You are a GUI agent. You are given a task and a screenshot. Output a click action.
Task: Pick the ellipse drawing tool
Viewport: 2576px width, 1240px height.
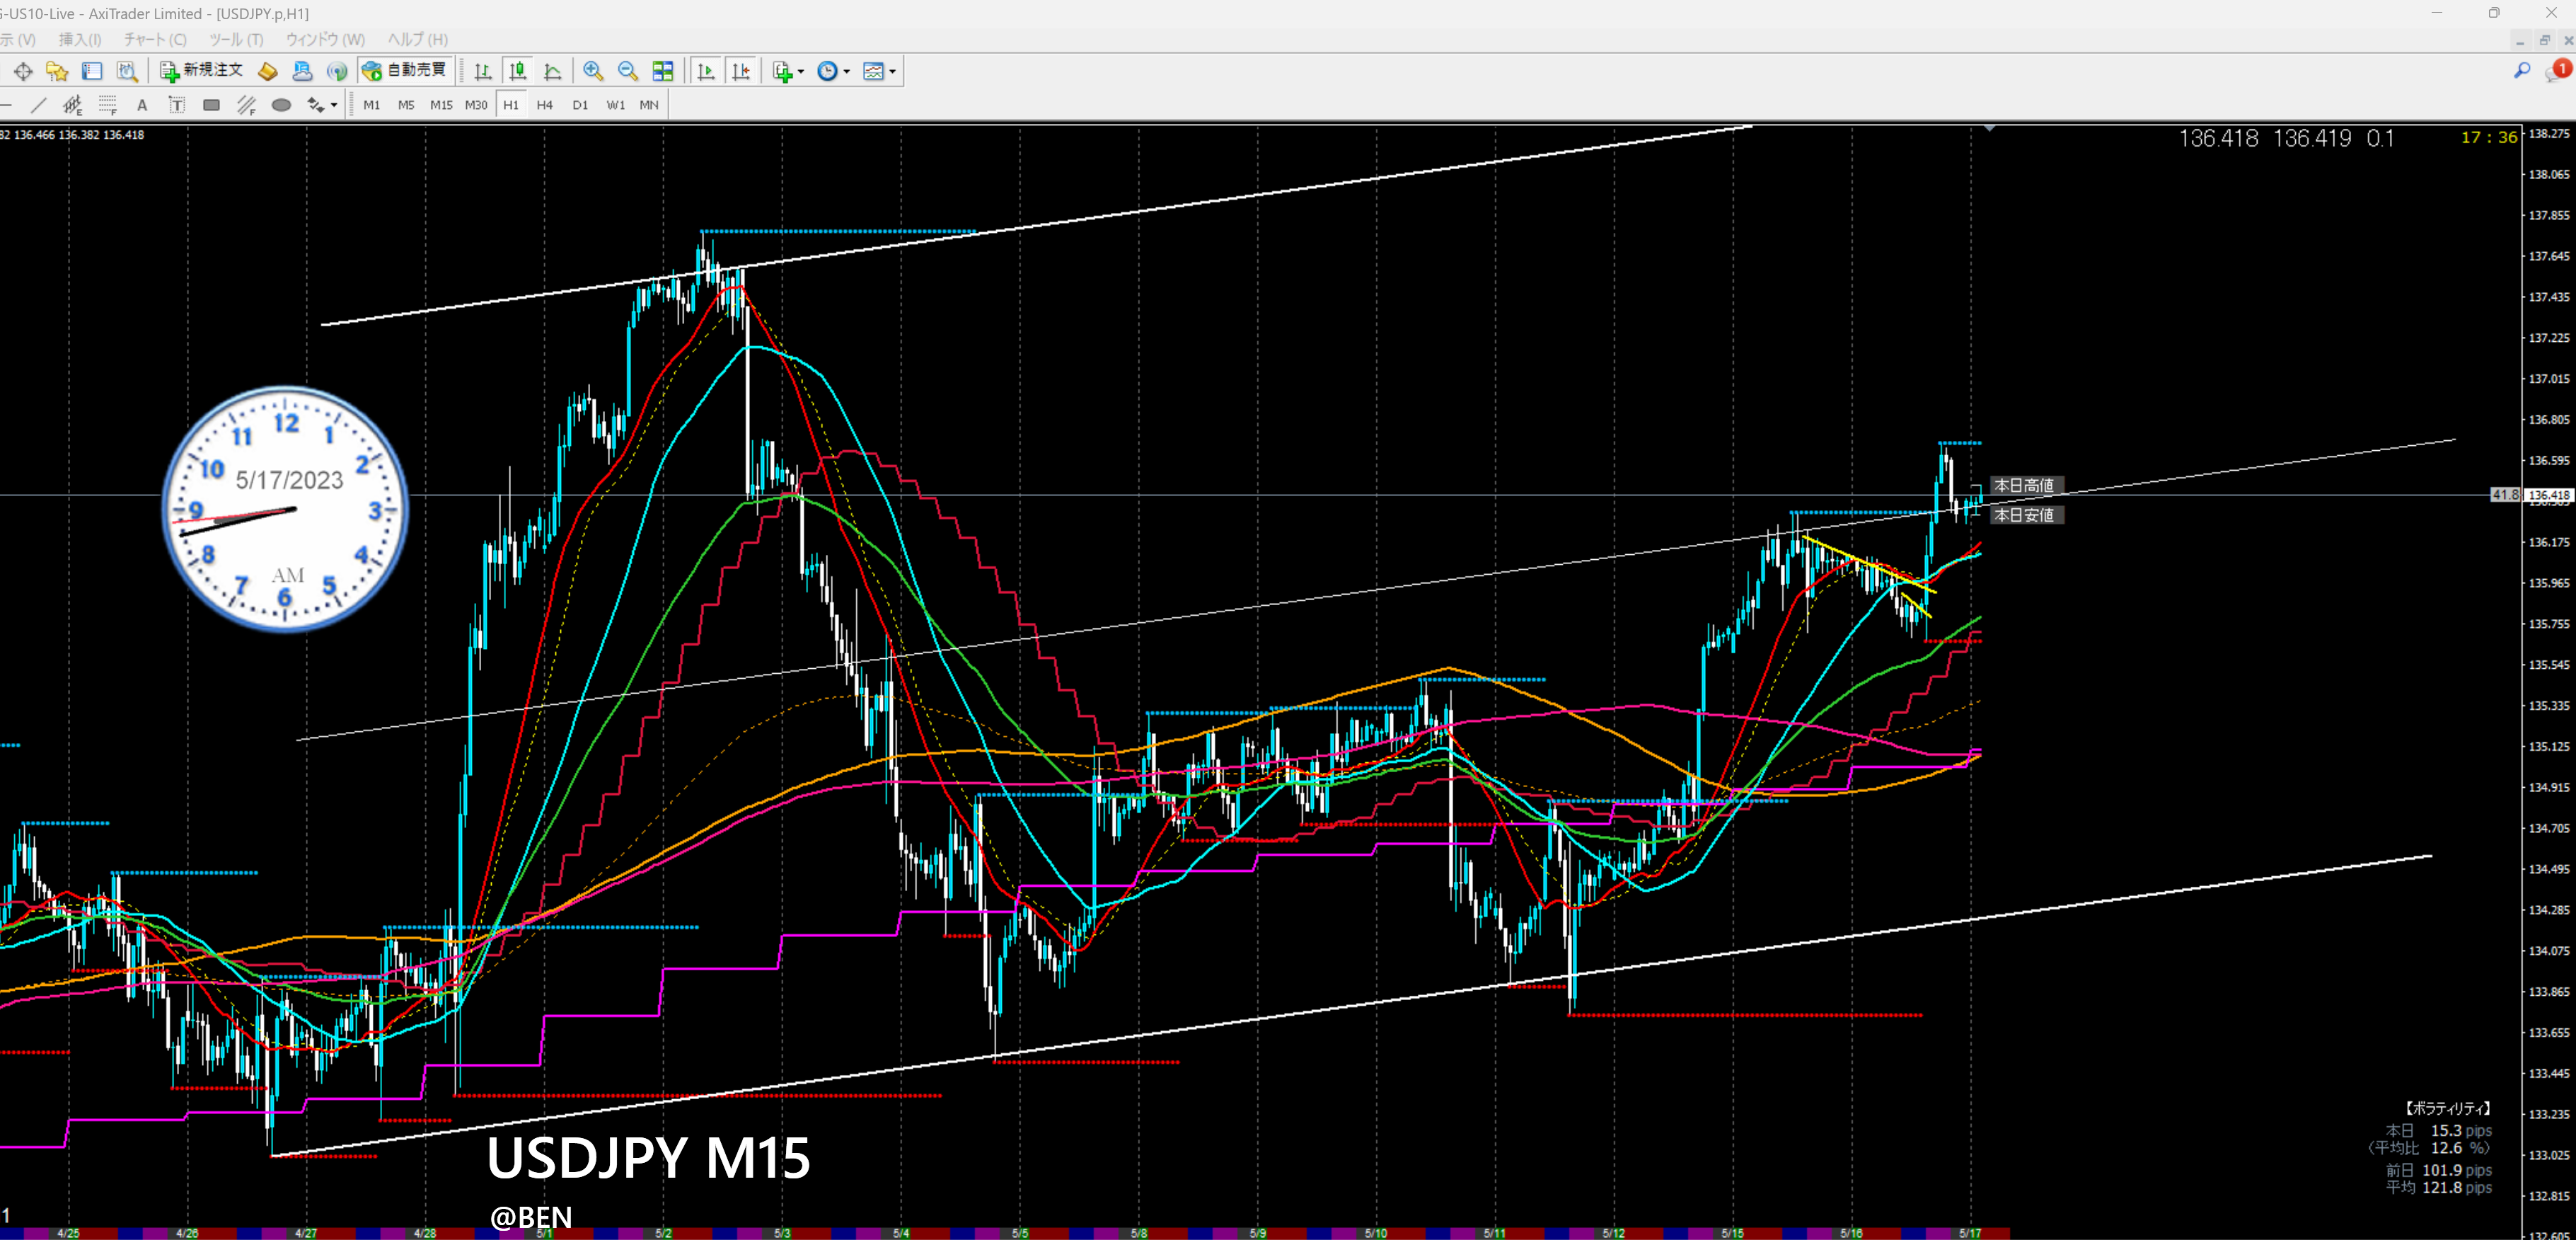281,105
